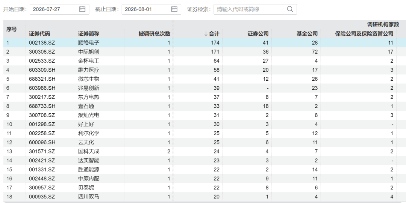406x203 pixels.
Task: Click the 国科天成 name cell
Action: pos(89,152)
